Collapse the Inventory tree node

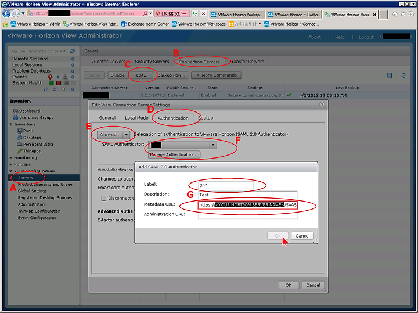click(10, 124)
